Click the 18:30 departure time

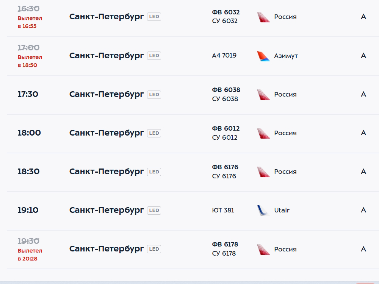[x=28, y=172]
